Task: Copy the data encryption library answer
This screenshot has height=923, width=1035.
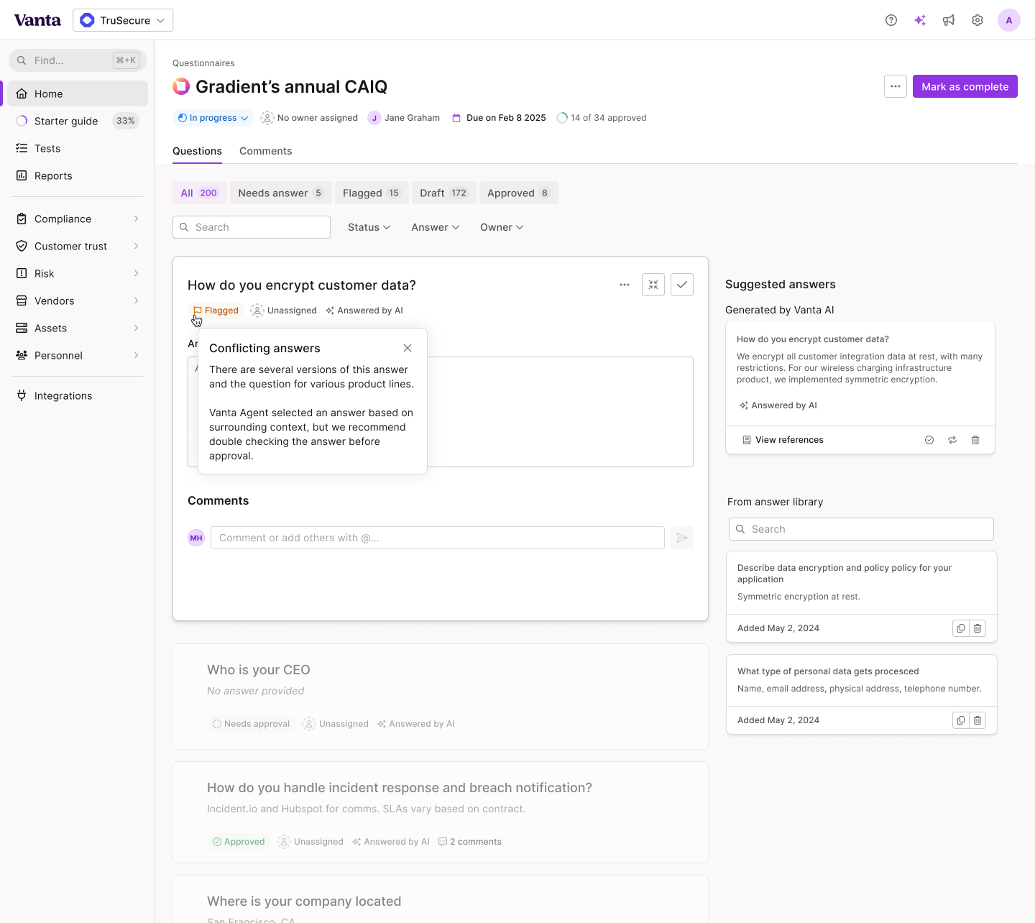Action: [961, 628]
